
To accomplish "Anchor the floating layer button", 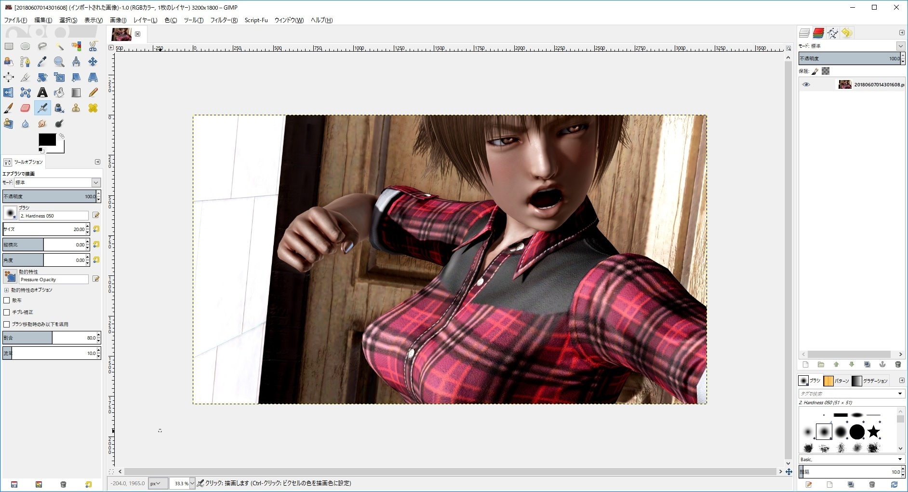I will (x=882, y=365).
